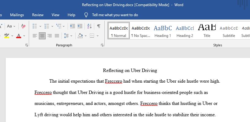Apply the Subtitle style
250x122 pixels.
(x=229, y=31)
